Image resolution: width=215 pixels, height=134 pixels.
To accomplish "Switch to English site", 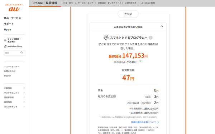I will pos(8,76).
